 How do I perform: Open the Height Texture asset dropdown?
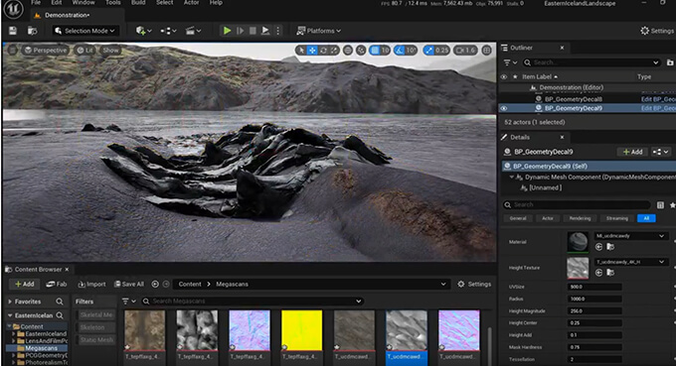point(630,262)
